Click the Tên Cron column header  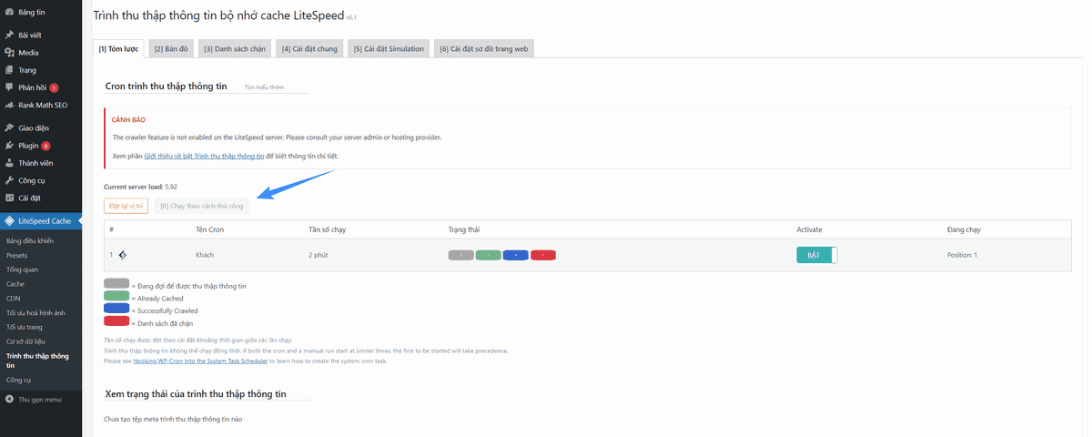(210, 229)
